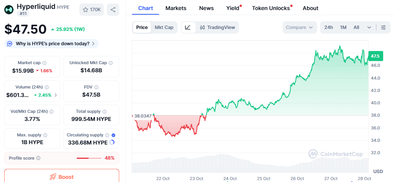Switch chart to Mkt Cap

(x=164, y=27)
